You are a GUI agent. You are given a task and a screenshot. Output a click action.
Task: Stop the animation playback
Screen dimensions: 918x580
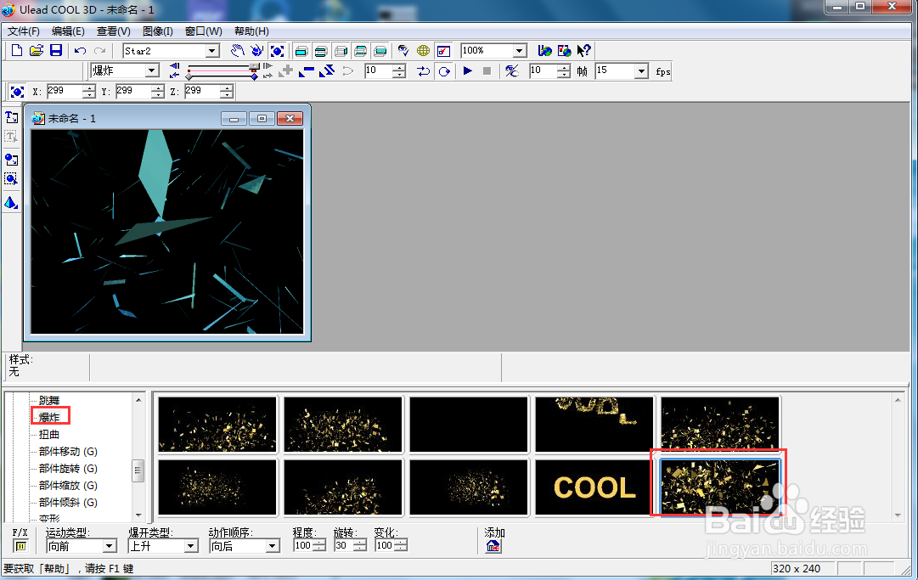pyautogui.click(x=487, y=70)
